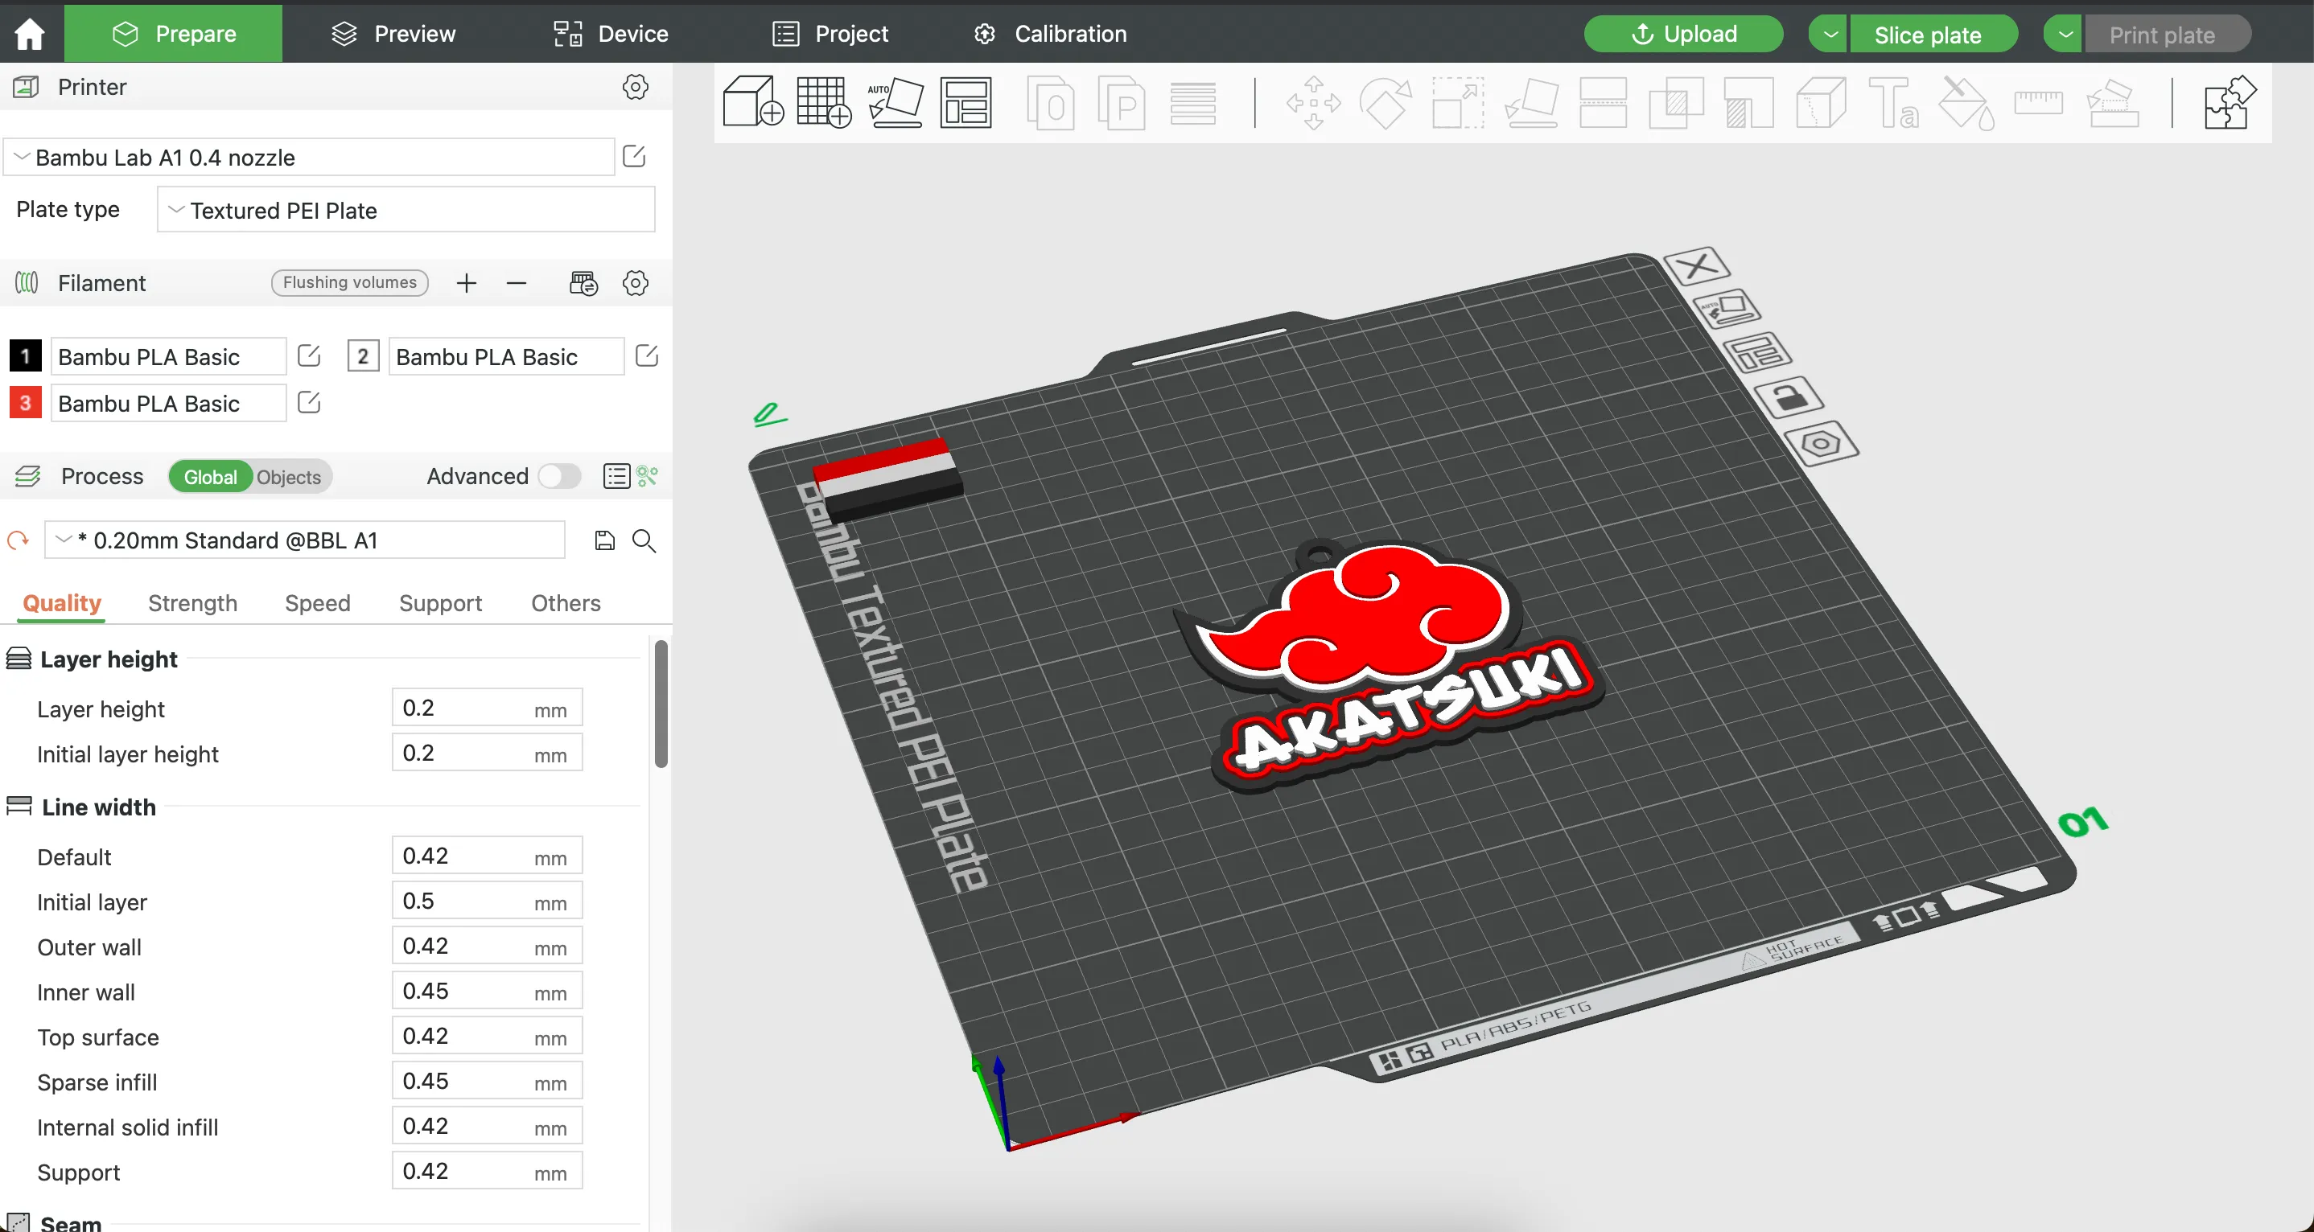
Task: Click the settings panel vertical scrollbar
Action: (661, 704)
